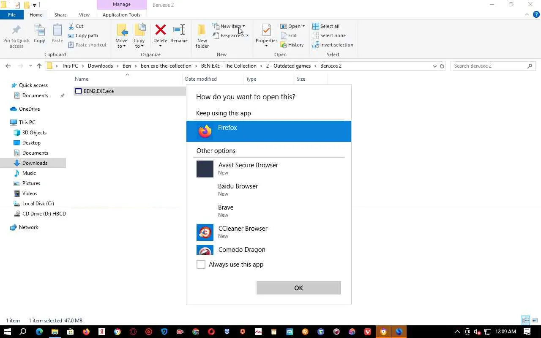Screen dimensions: 541x338
Task: Open the recent locations dropdown arrow
Action: pyautogui.click(x=30, y=66)
